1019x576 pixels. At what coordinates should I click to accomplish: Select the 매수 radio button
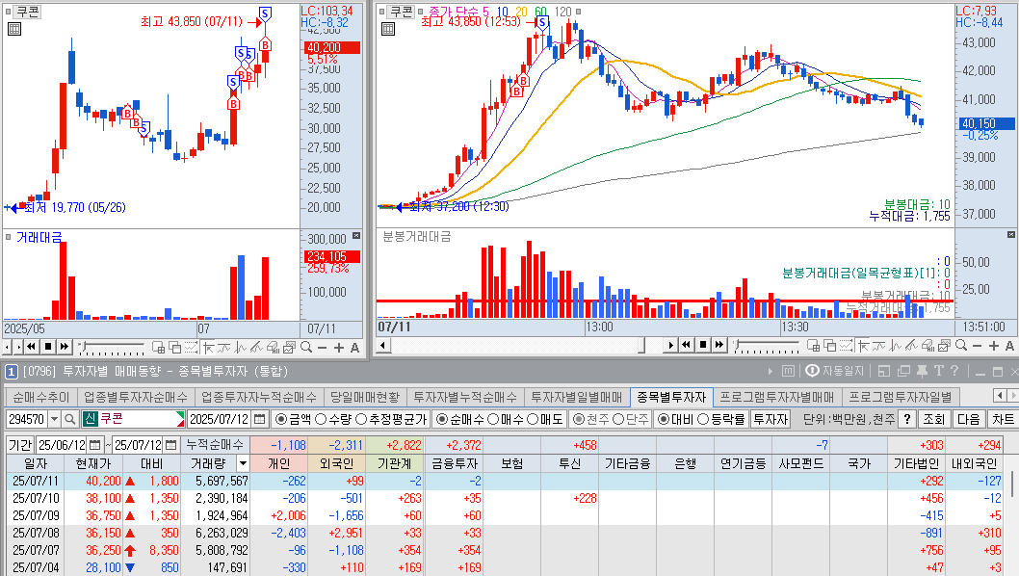[x=493, y=419]
